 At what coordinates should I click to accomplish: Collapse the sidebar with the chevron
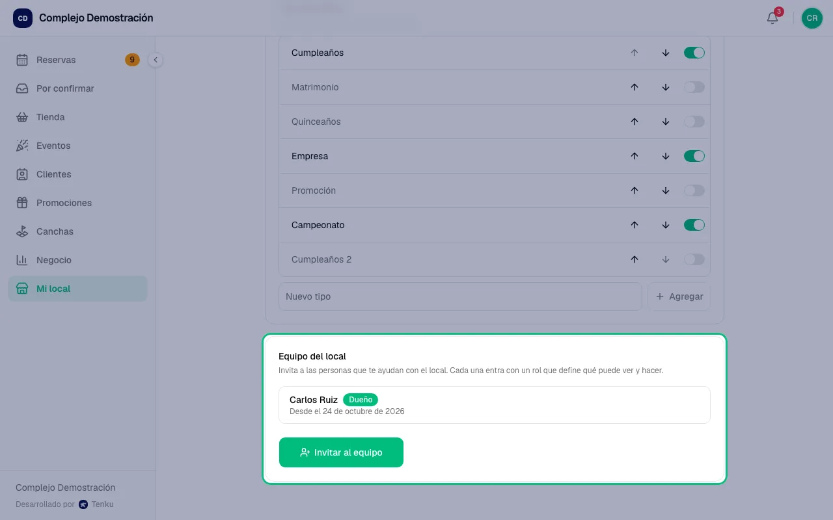[156, 60]
